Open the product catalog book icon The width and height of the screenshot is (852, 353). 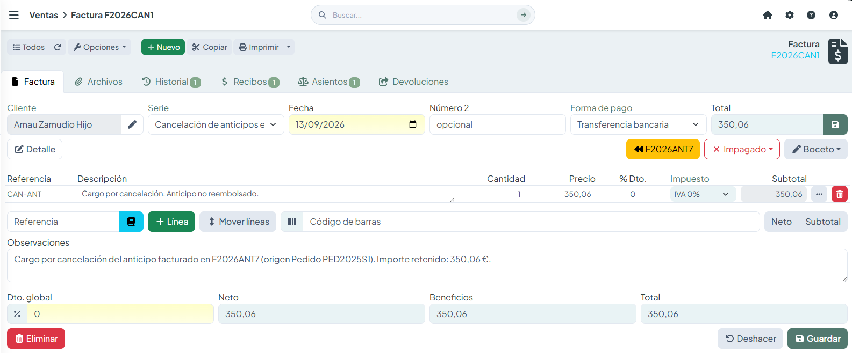click(x=131, y=222)
